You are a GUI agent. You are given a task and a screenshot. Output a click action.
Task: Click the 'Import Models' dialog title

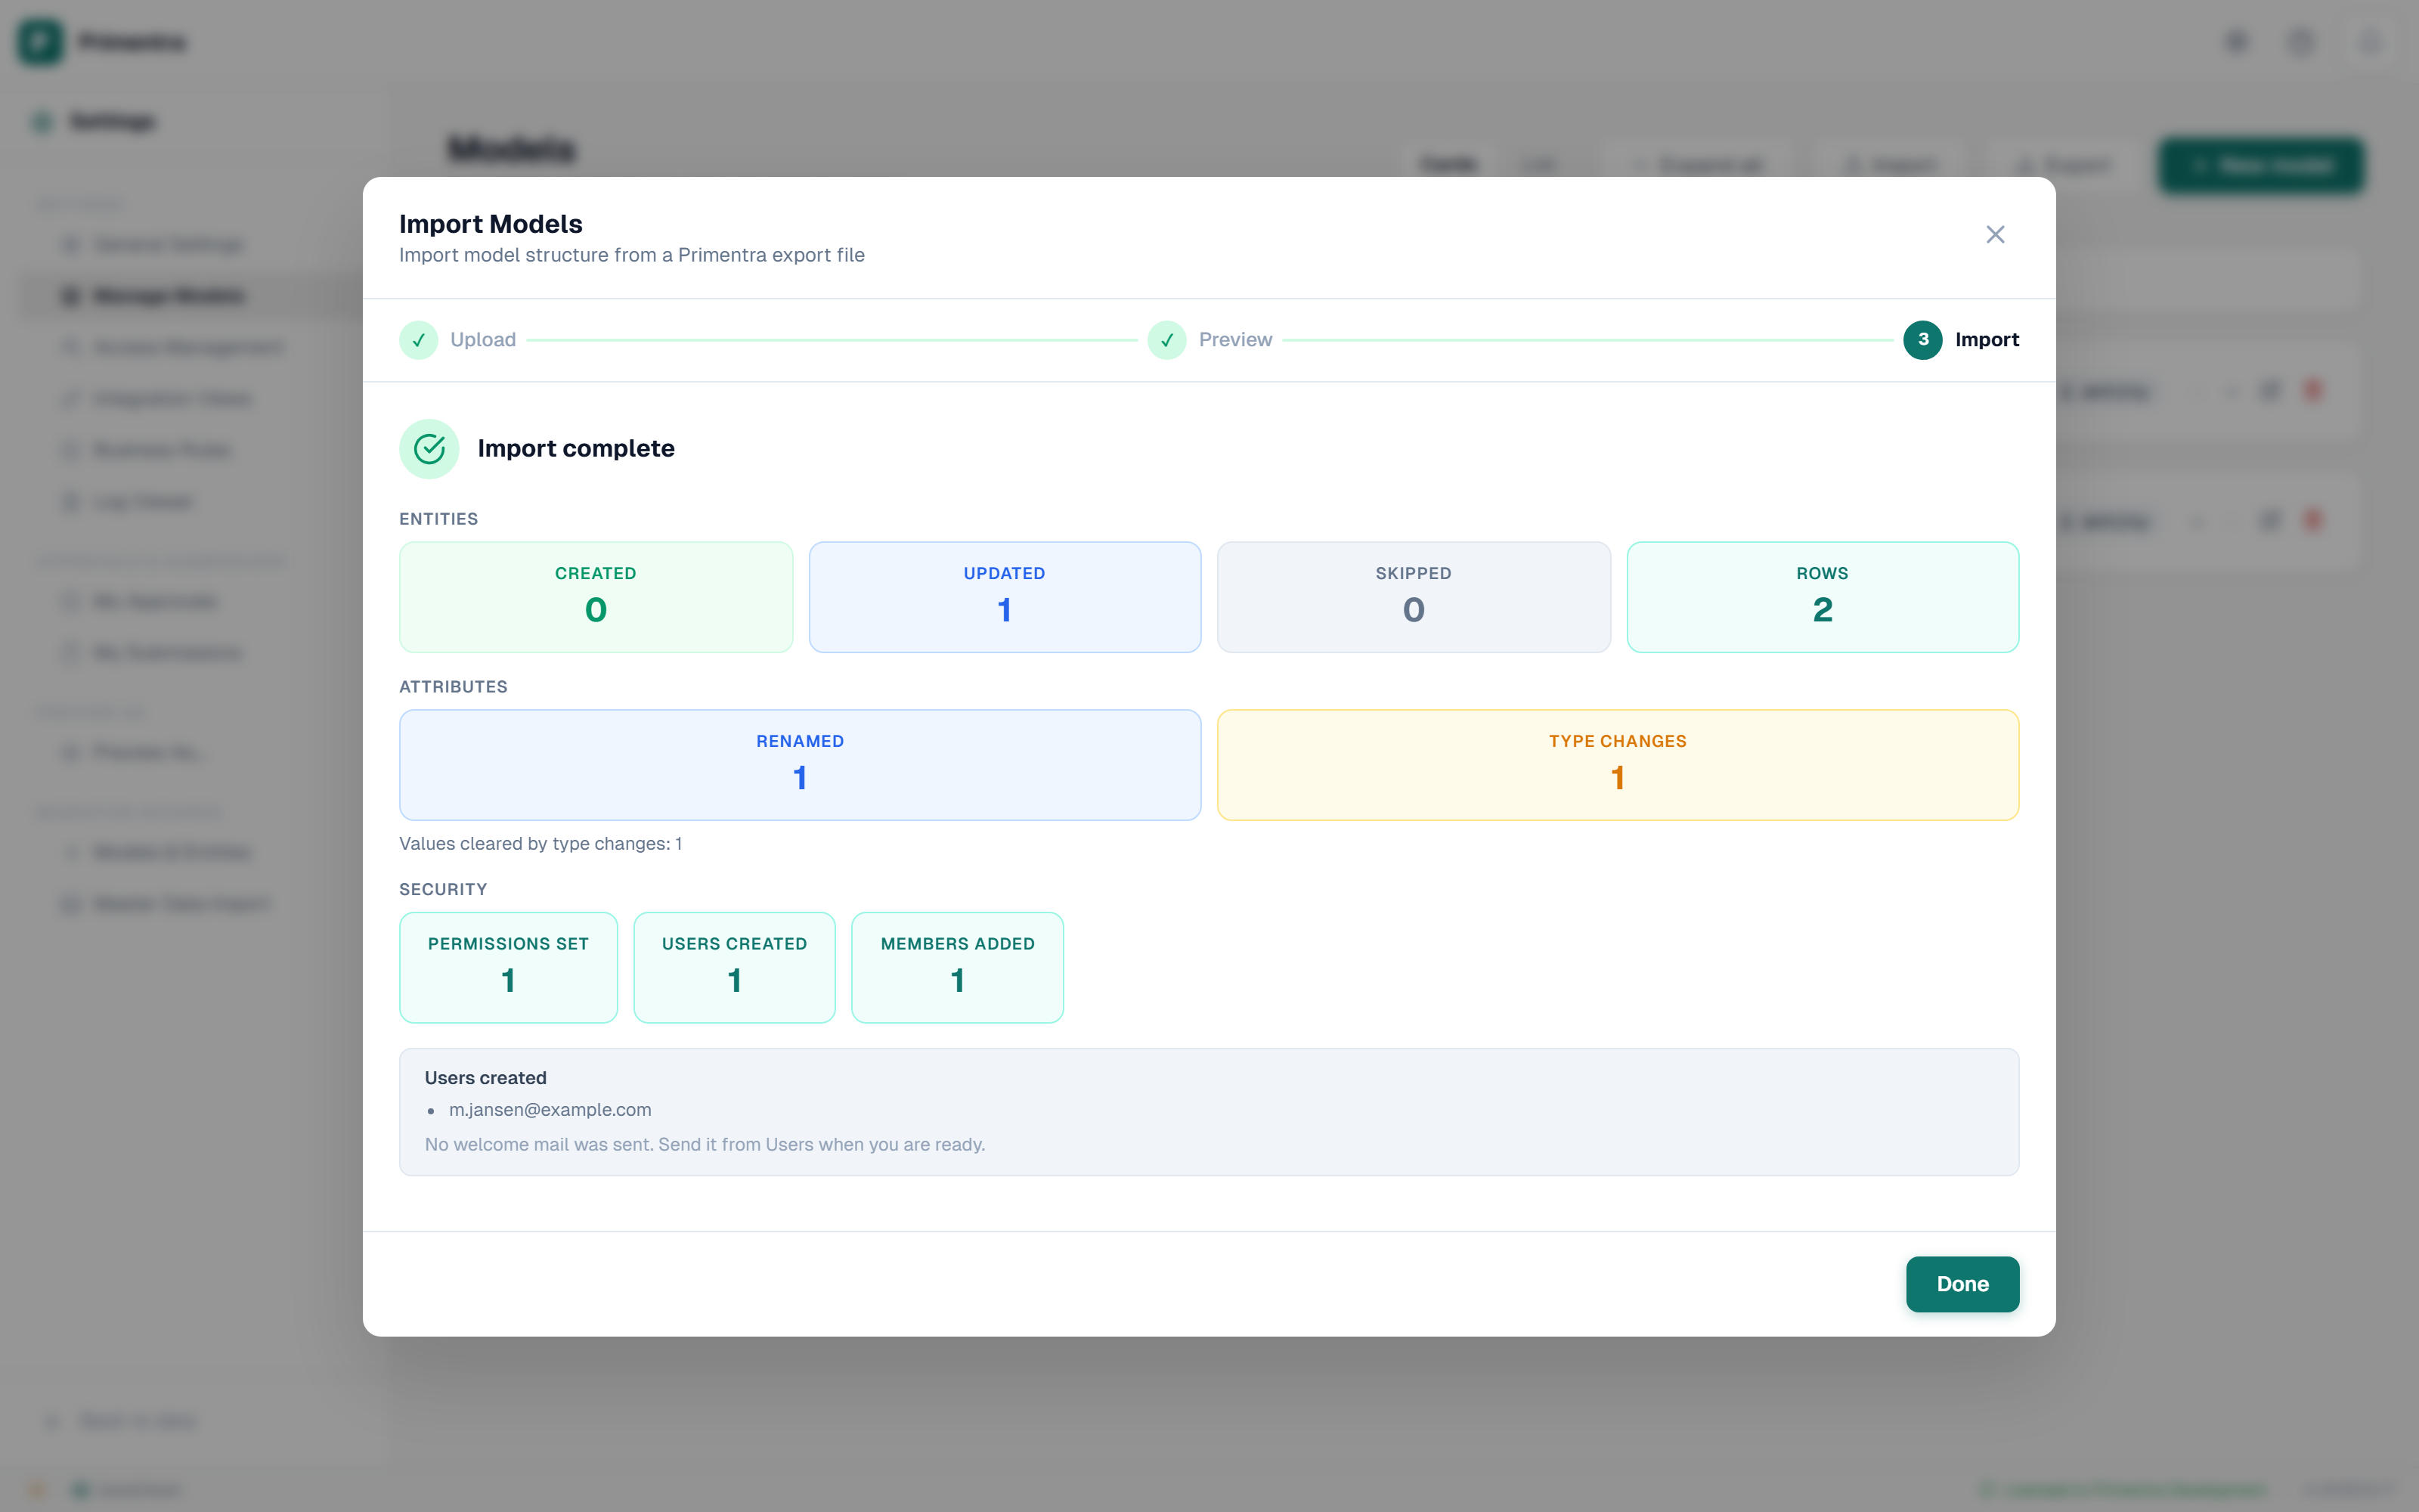click(x=491, y=224)
